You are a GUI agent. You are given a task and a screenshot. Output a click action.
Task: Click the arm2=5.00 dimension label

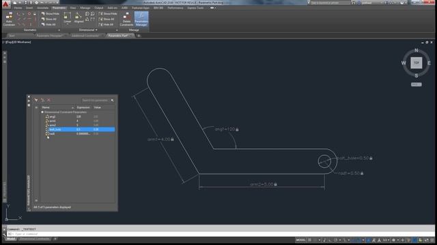click(x=264, y=184)
